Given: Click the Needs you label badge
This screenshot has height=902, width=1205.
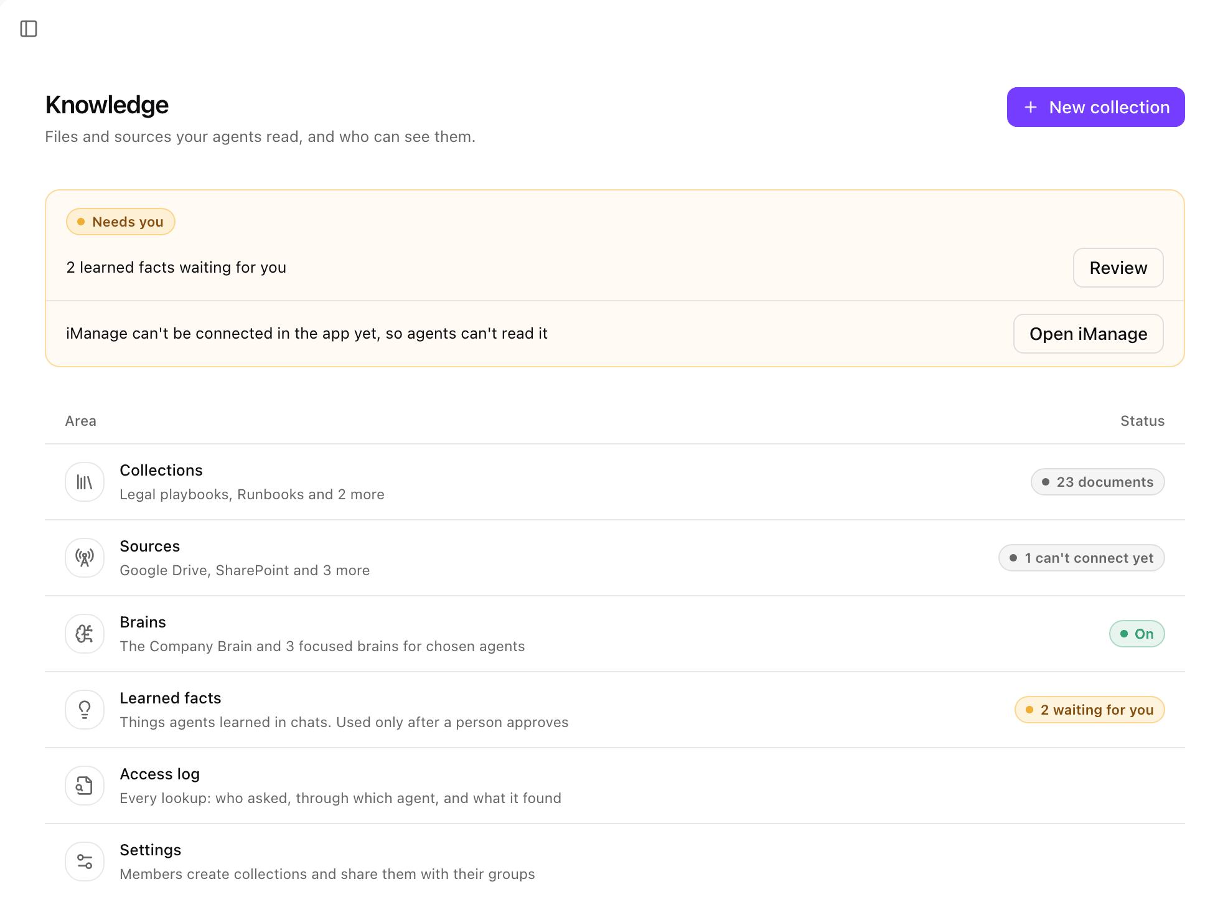Looking at the screenshot, I should (x=121, y=222).
